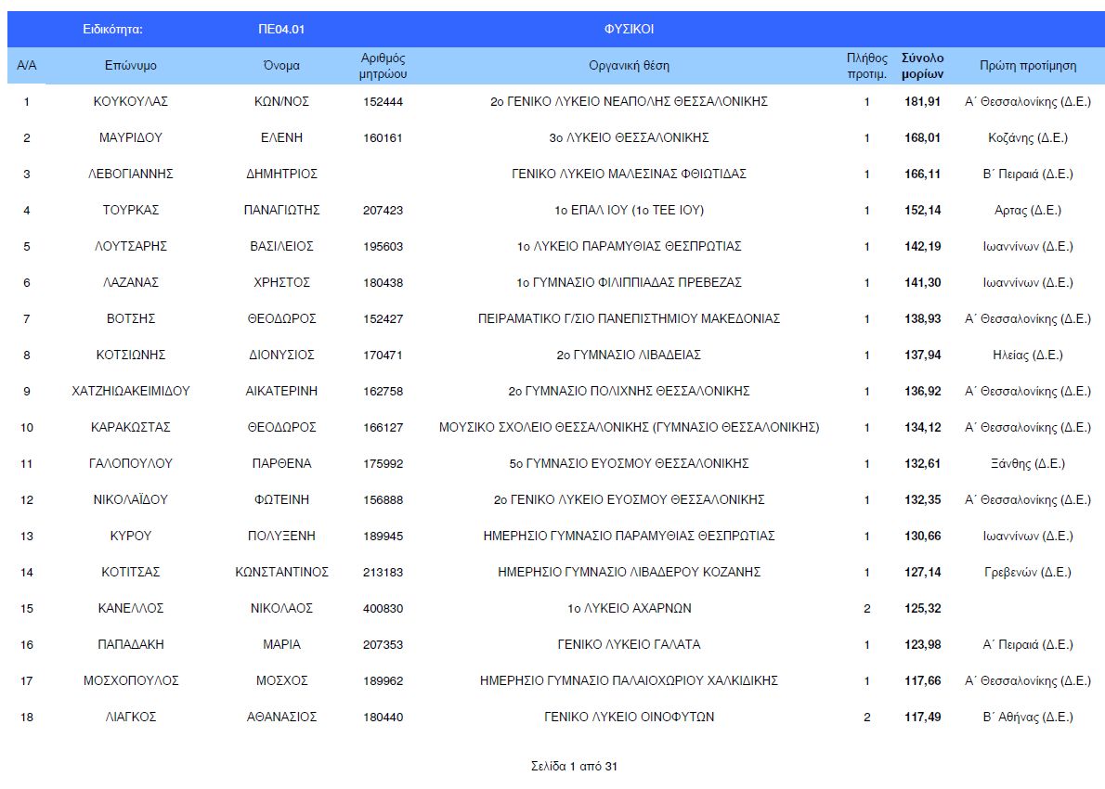Click ΓΕΝΙΚΟ ΛΥΚΕΙΟ ΓΑΛΑΤΑ cell

pyautogui.click(x=629, y=644)
